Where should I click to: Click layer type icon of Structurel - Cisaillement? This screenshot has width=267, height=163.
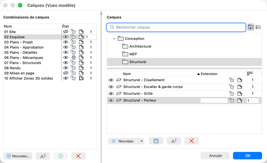pyautogui.click(x=119, y=80)
